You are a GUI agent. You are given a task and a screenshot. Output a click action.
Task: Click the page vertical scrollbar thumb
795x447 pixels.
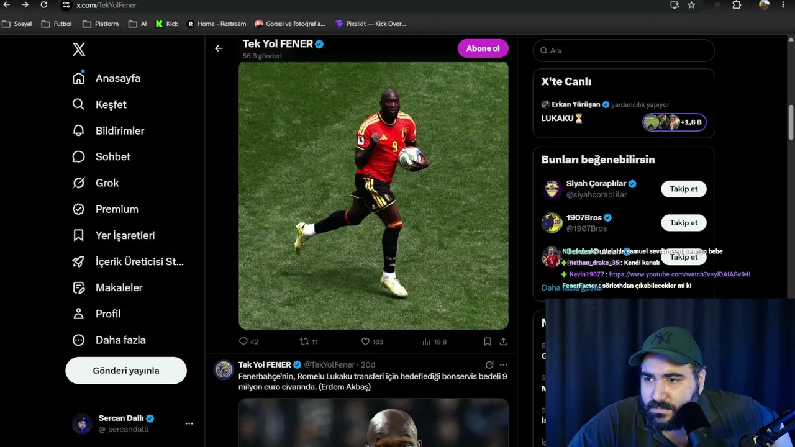(x=791, y=123)
